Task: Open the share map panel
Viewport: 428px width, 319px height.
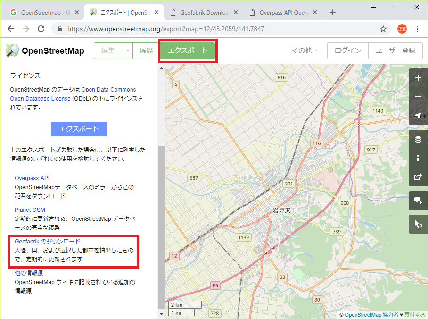Action: tap(418, 177)
